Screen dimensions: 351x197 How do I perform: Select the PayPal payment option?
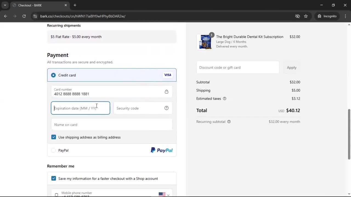53,150
